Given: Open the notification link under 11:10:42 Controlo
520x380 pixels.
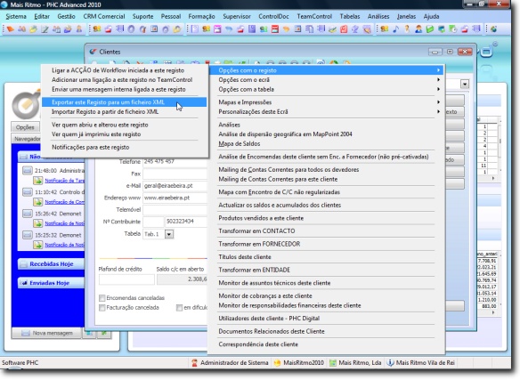Looking at the screenshot, I should tap(64, 202).
